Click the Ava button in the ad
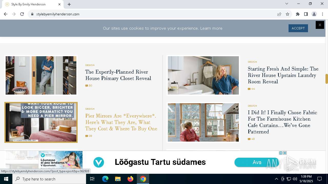Screen dimensions: 328x184 [257, 162]
